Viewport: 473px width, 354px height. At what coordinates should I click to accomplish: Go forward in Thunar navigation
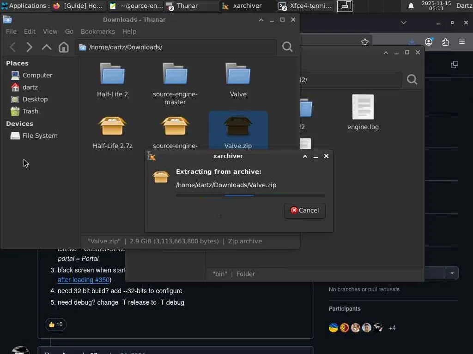[x=29, y=47]
